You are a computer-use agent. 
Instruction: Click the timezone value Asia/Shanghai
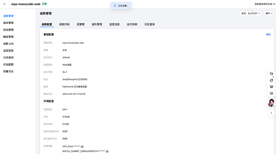75,79
